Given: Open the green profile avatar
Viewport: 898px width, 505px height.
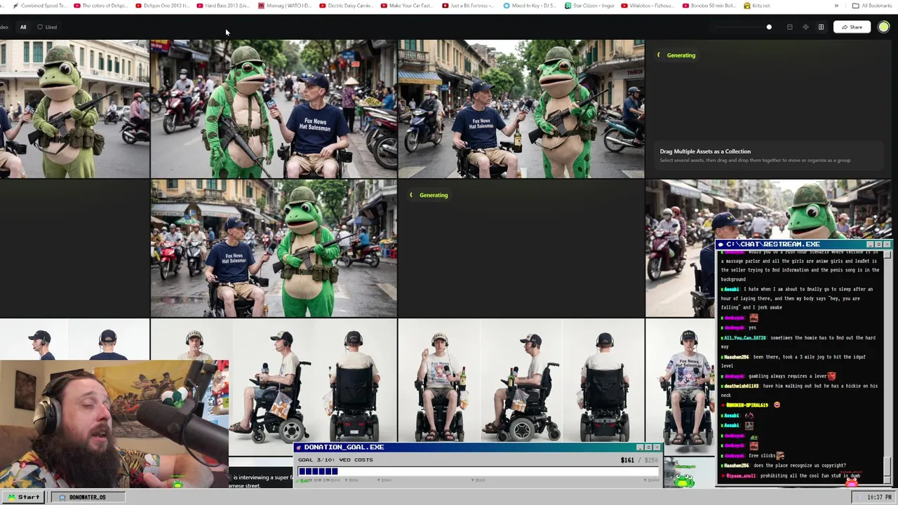Looking at the screenshot, I should tap(883, 27).
